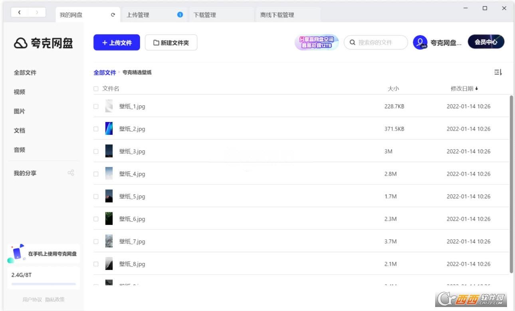Screen dimensions: 515x311
Task: Open 壁纸_3.jpg thumbnail
Action: click(109, 152)
